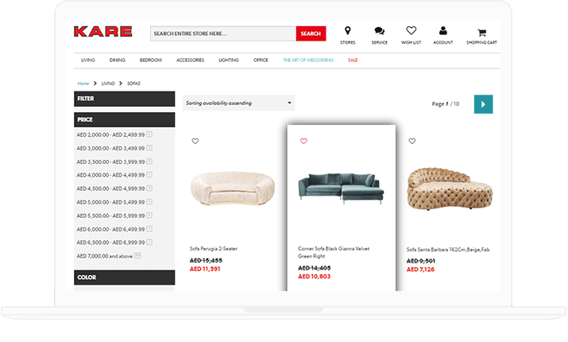Open the Shopping Cart icon
The width and height of the screenshot is (568, 342).
coord(481,33)
